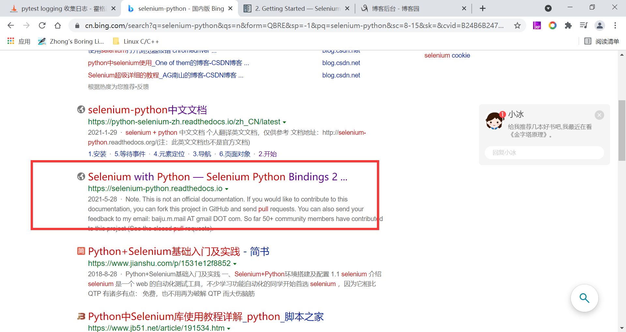Open the Linux C/C++ bookmark folder

[x=136, y=41]
